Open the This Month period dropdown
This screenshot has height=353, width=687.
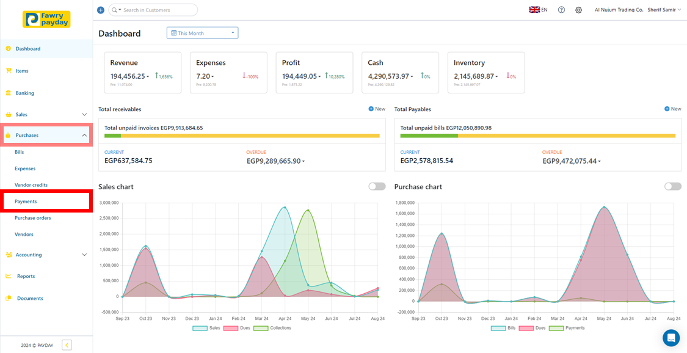(202, 33)
